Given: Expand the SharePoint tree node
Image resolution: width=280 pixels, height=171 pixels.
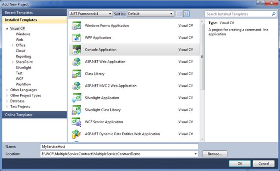Looking at the screenshot, I should tap(12, 62).
